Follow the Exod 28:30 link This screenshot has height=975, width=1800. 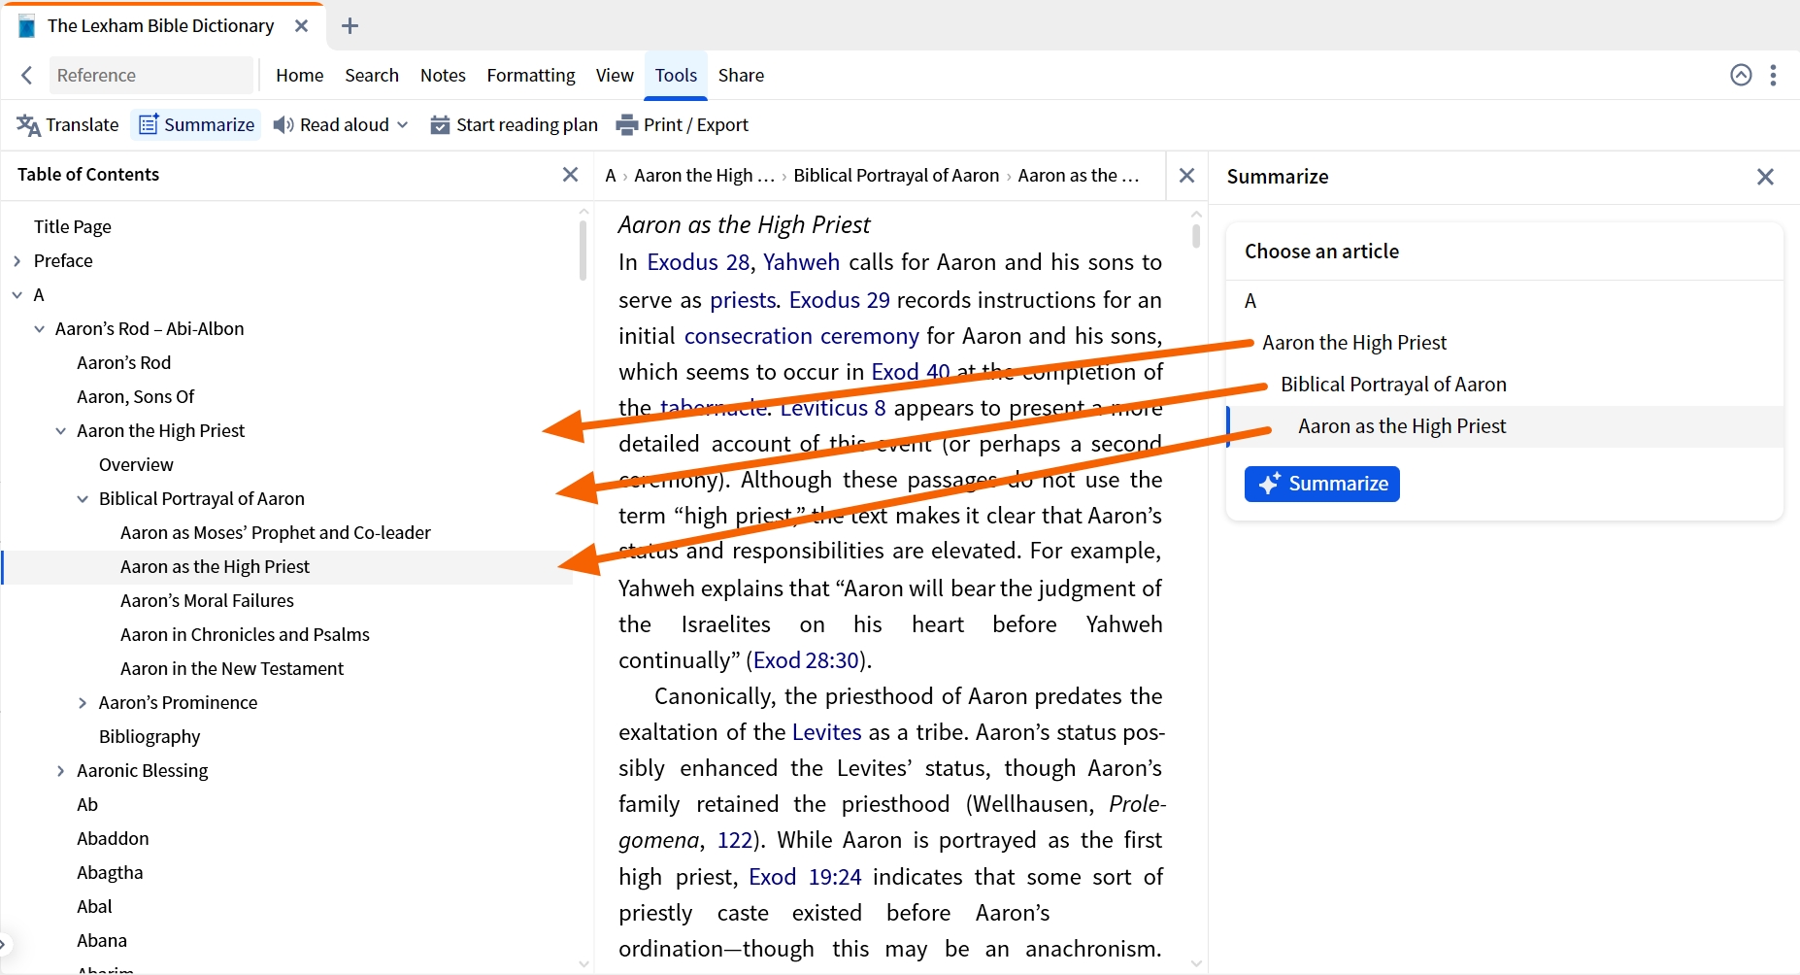click(807, 660)
